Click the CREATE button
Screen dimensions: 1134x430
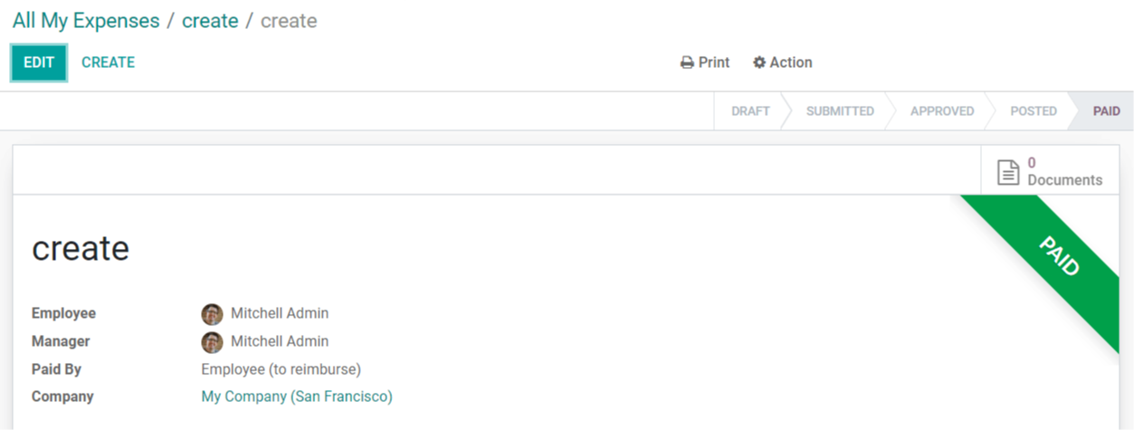point(108,62)
